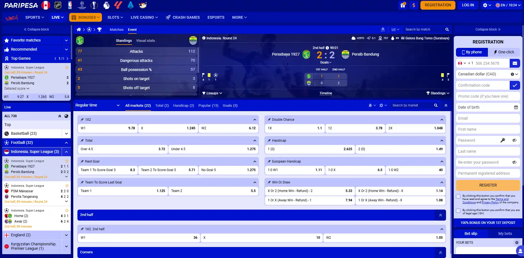Click the market notifications bell icon

(370, 105)
